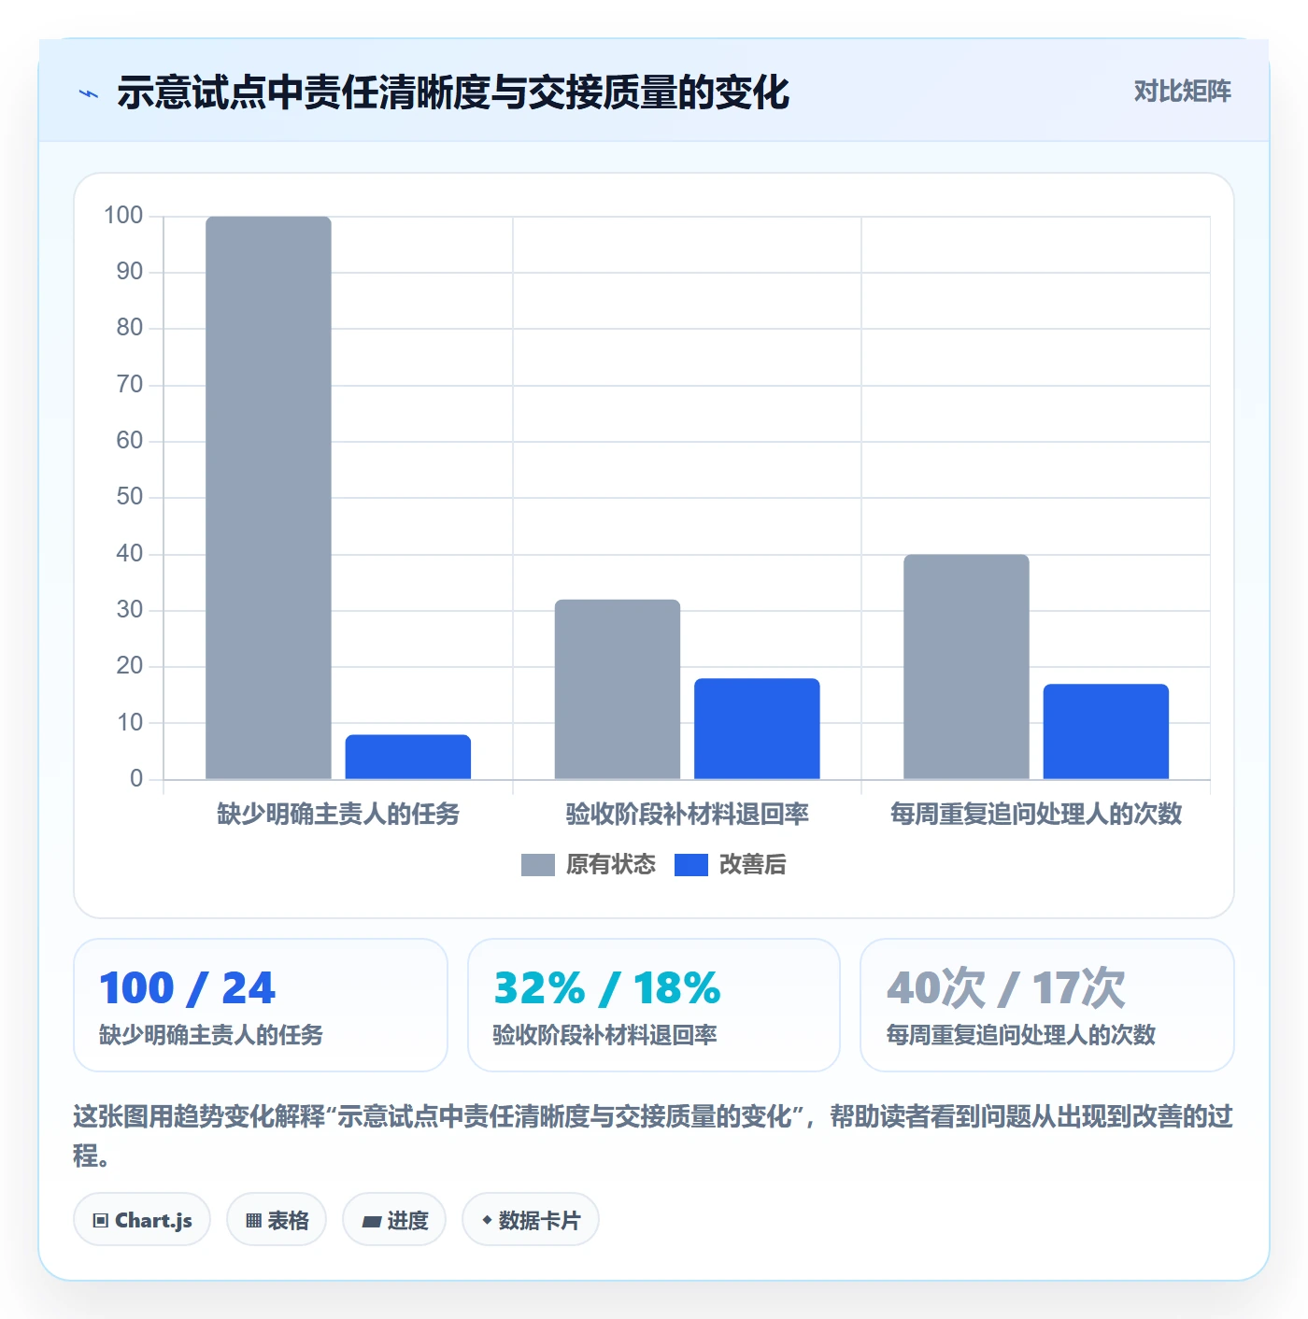Click the lightning icon beside the title
The width and height of the screenshot is (1308, 1319).
[x=89, y=93]
